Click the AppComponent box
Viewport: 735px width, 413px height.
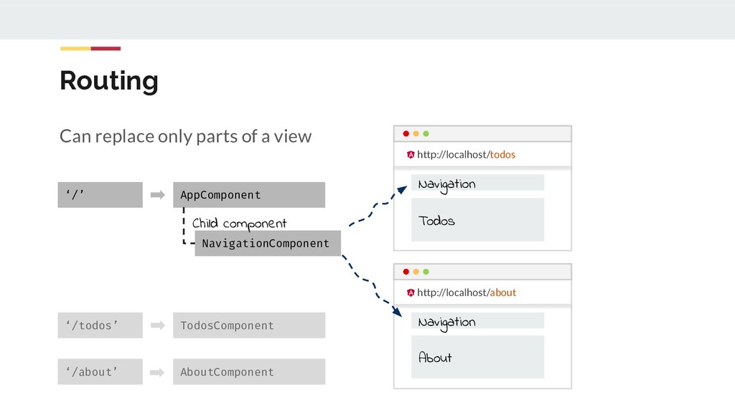(x=248, y=195)
